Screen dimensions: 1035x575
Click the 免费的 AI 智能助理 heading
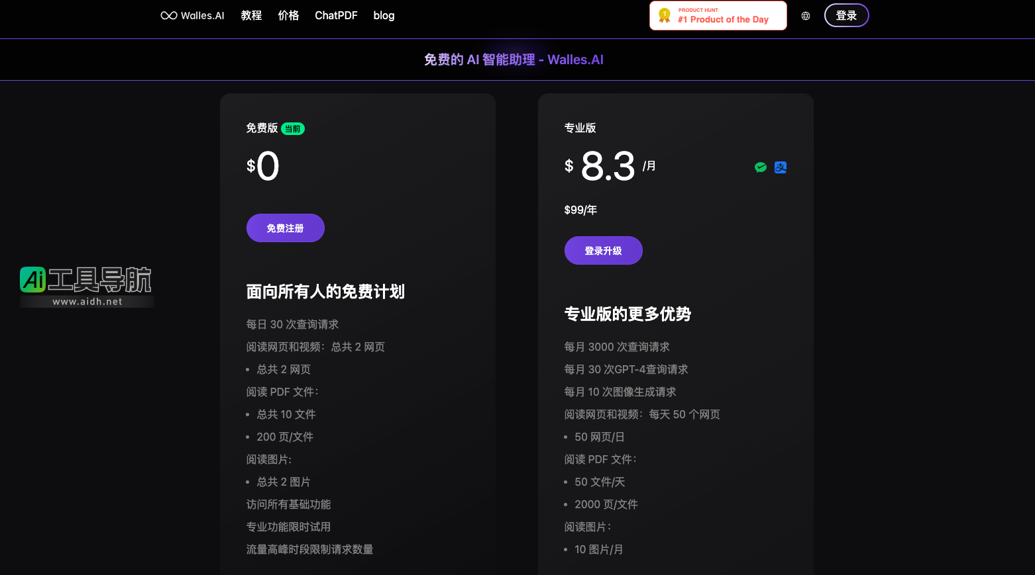[x=514, y=60]
